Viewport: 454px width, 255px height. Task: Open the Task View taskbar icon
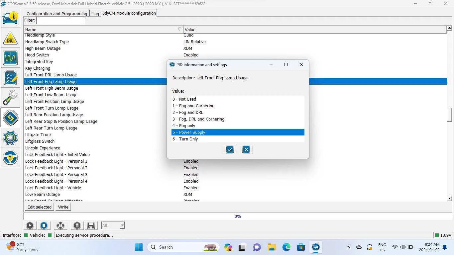tap(242, 247)
